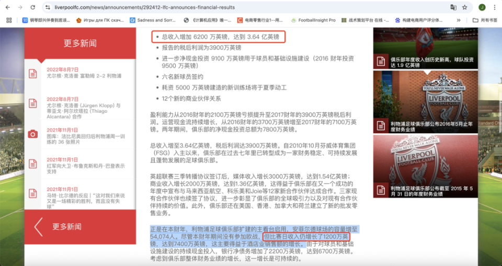Open article 公布2016年5月止年度财务业绩 card

pyautogui.click(x=426, y=102)
